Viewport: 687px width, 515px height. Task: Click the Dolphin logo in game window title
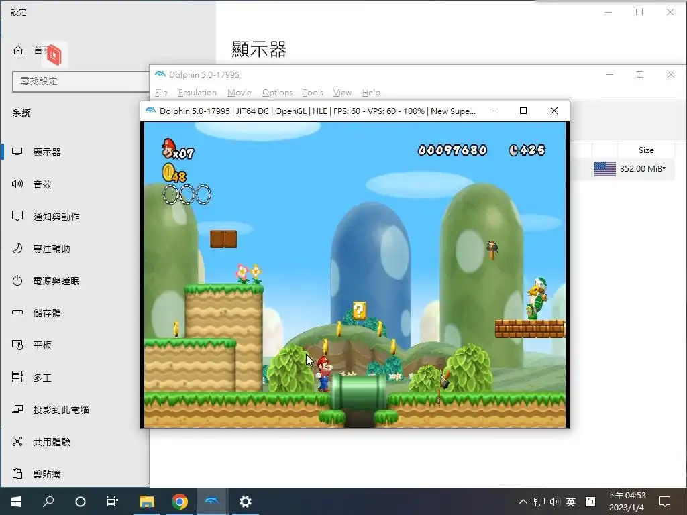tap(151, 111)
